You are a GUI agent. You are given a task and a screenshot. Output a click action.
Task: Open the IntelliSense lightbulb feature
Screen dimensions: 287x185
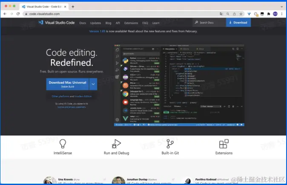point(63,143)
